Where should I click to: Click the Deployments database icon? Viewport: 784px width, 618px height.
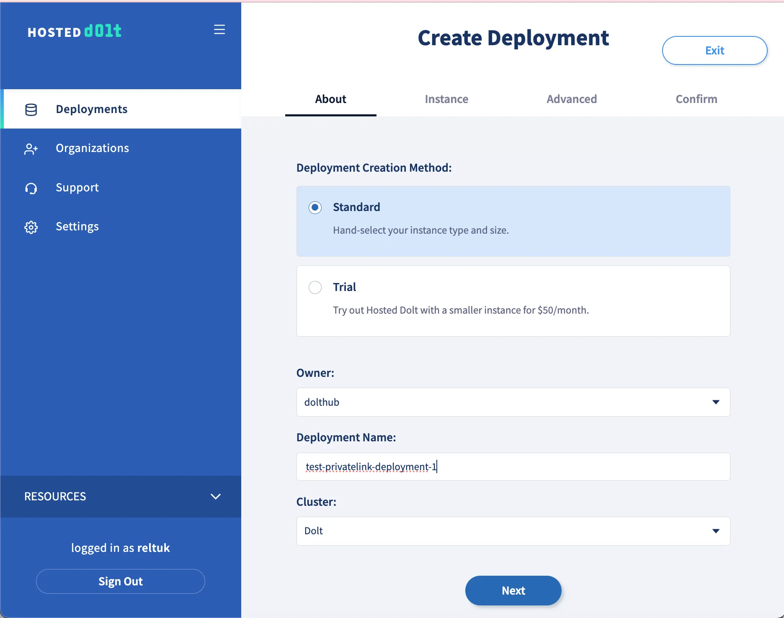pos(31,109)
